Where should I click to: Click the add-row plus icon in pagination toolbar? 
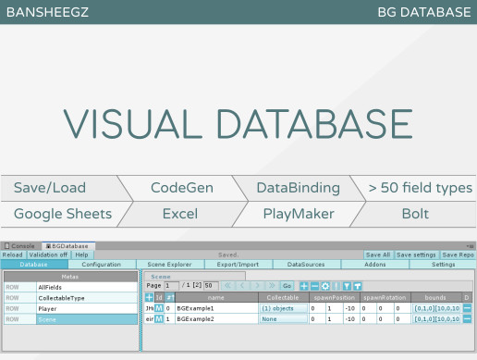click(304, 286)
